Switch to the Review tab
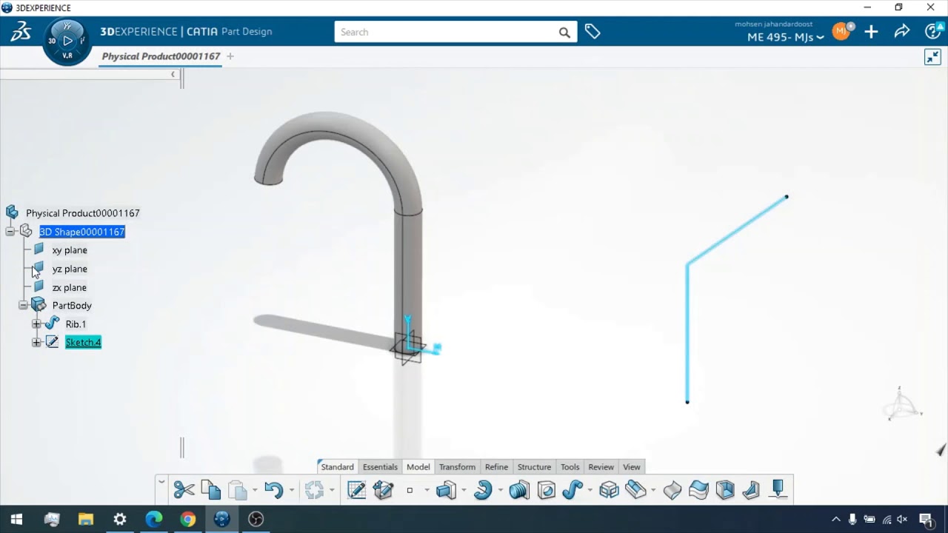The height and width of the screenshot is (533, 948). point(601,467)
